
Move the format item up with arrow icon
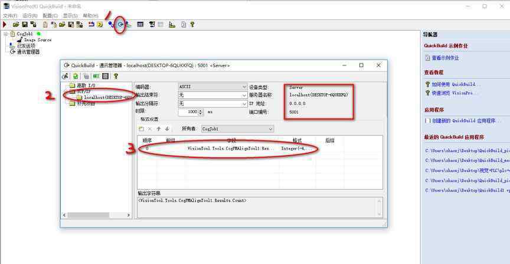(x=158, y=129)
